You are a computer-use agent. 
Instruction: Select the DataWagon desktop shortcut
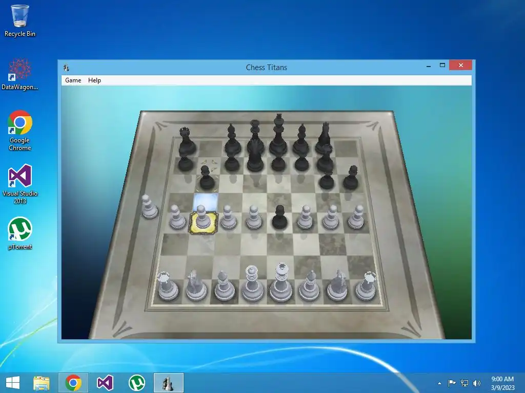(20, 74)
